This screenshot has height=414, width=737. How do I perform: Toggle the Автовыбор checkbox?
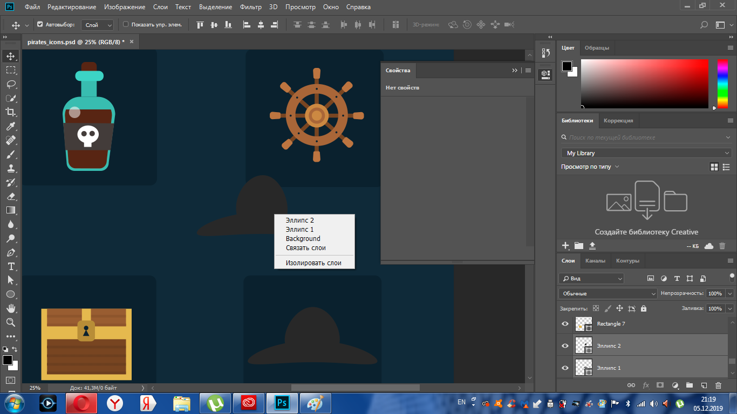tap(40, 24)
